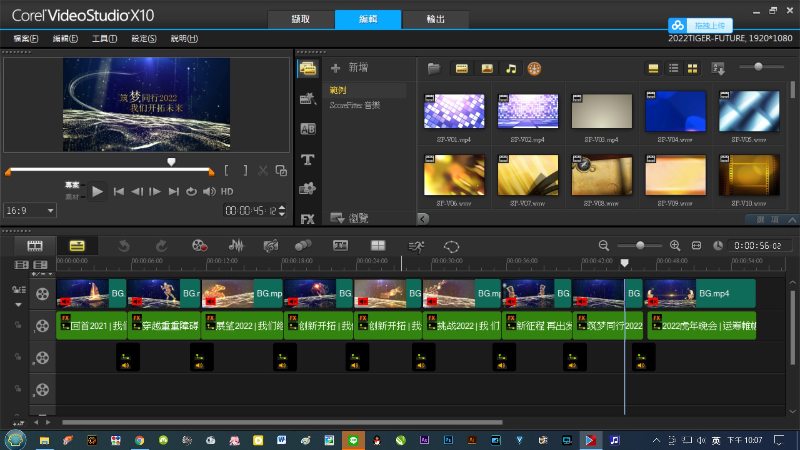The image size is (800, 450).
Task: Open the Transition (AB) library
Action: [x=308, y=129]
